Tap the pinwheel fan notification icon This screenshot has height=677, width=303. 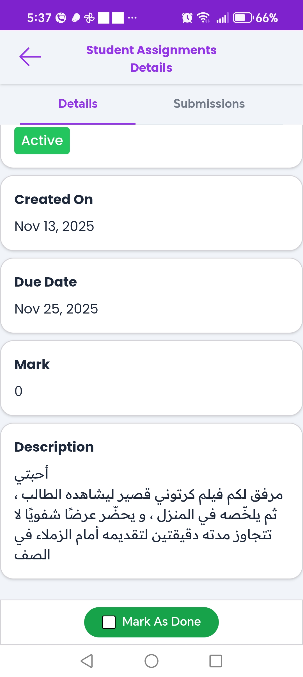pyautogui.click(x=89, y=18)
